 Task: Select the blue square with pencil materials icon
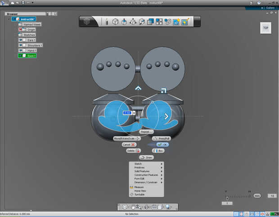[185, 22]
